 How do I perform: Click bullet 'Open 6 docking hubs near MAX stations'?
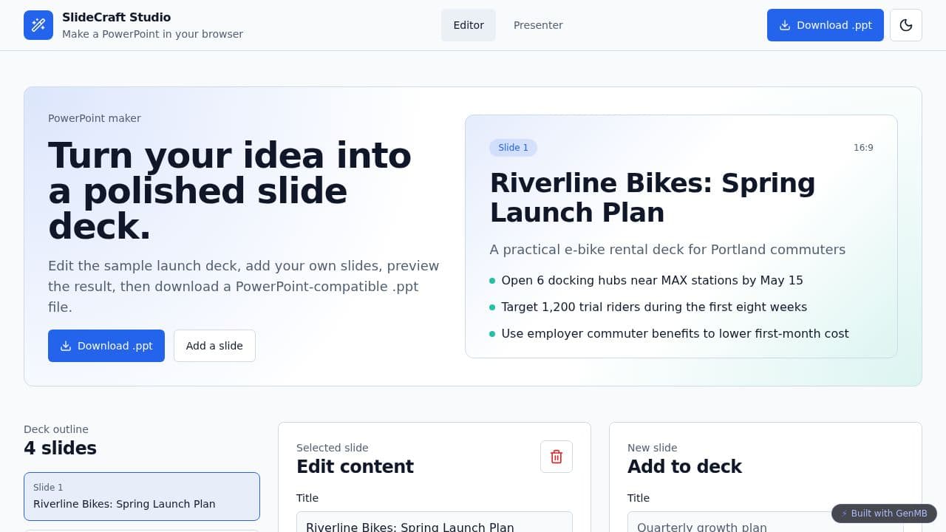click(x=652, y=280)
